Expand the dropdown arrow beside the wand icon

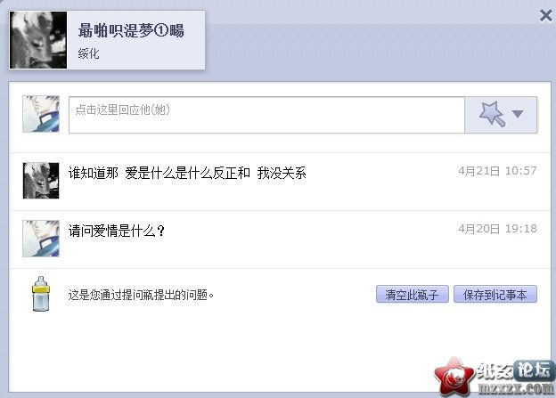(x=518, y=114)
